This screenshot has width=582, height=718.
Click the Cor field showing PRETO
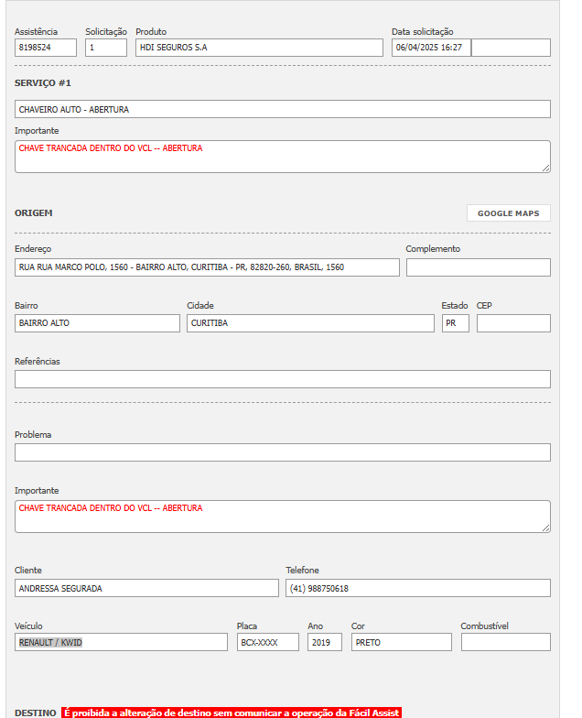point(401,642)
